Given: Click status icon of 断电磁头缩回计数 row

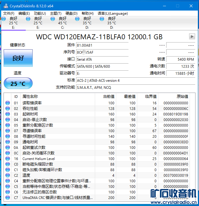Looking at the screenshot, I should tap(8, 164).
